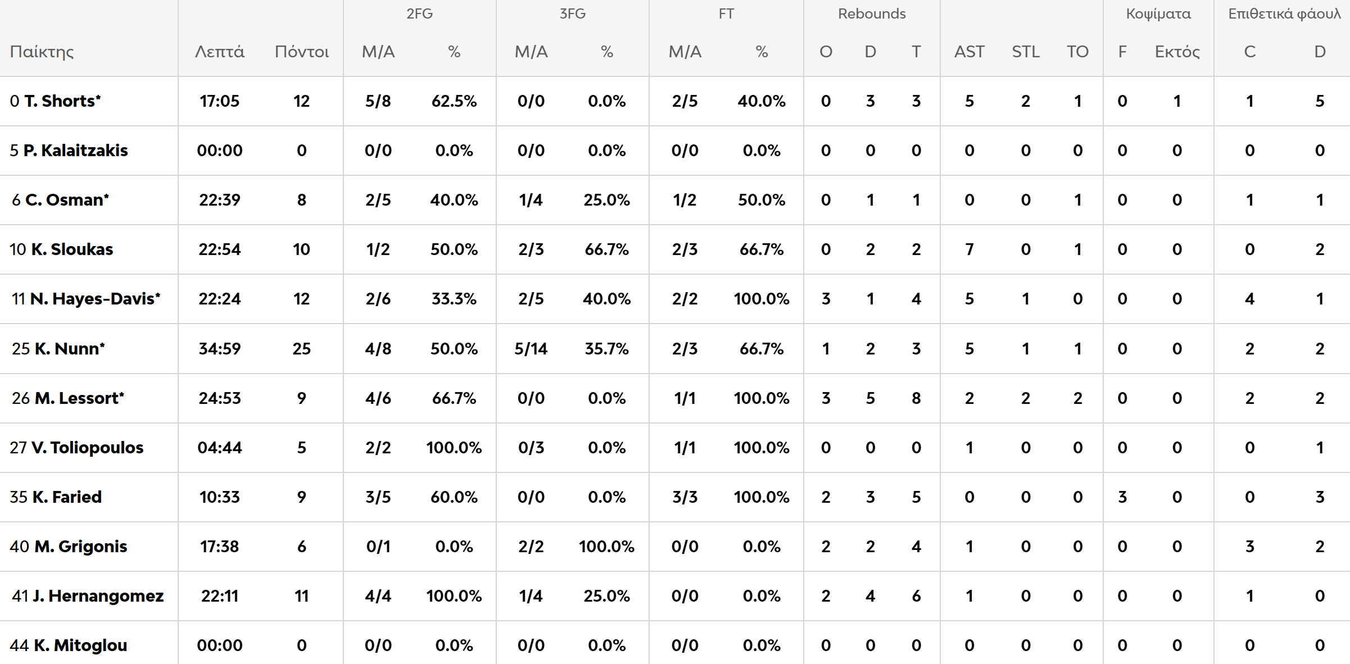Open K. Nunn player profile
Screen dimensions: 1350x664
[x=69, y=349]
